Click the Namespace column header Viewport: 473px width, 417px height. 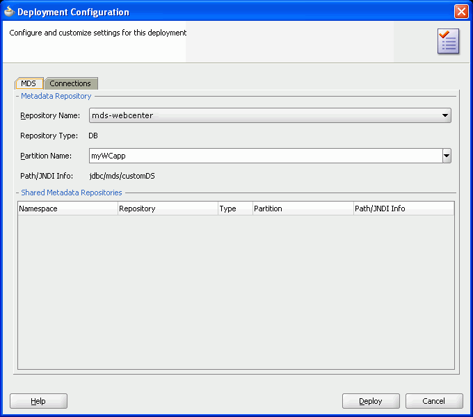67,208
